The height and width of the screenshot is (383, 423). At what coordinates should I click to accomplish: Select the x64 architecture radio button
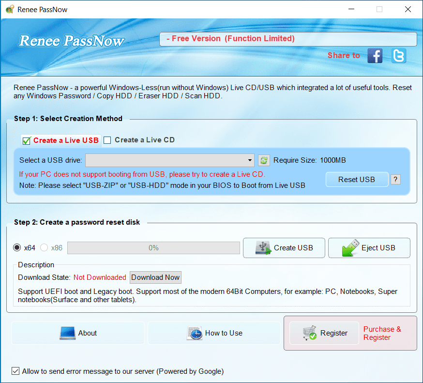pyautogui.click(x=17, y=247)
